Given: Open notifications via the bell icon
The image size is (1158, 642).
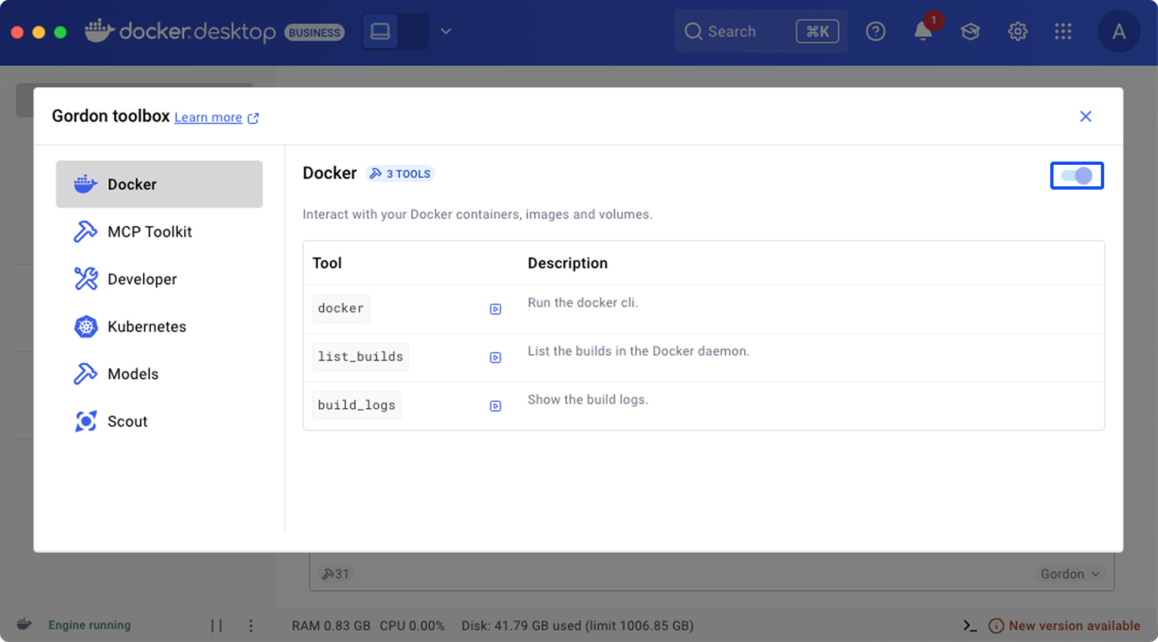Looking at the screenshot, I should [923, 31].
